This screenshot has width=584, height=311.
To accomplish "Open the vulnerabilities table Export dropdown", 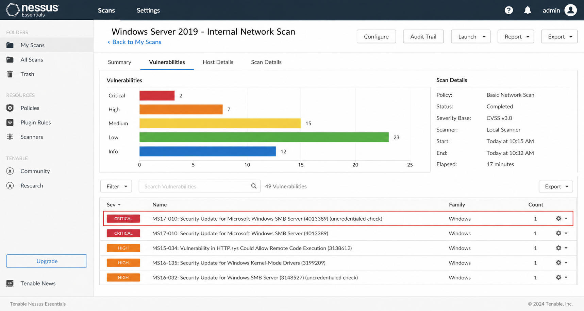I will (556, 186).
